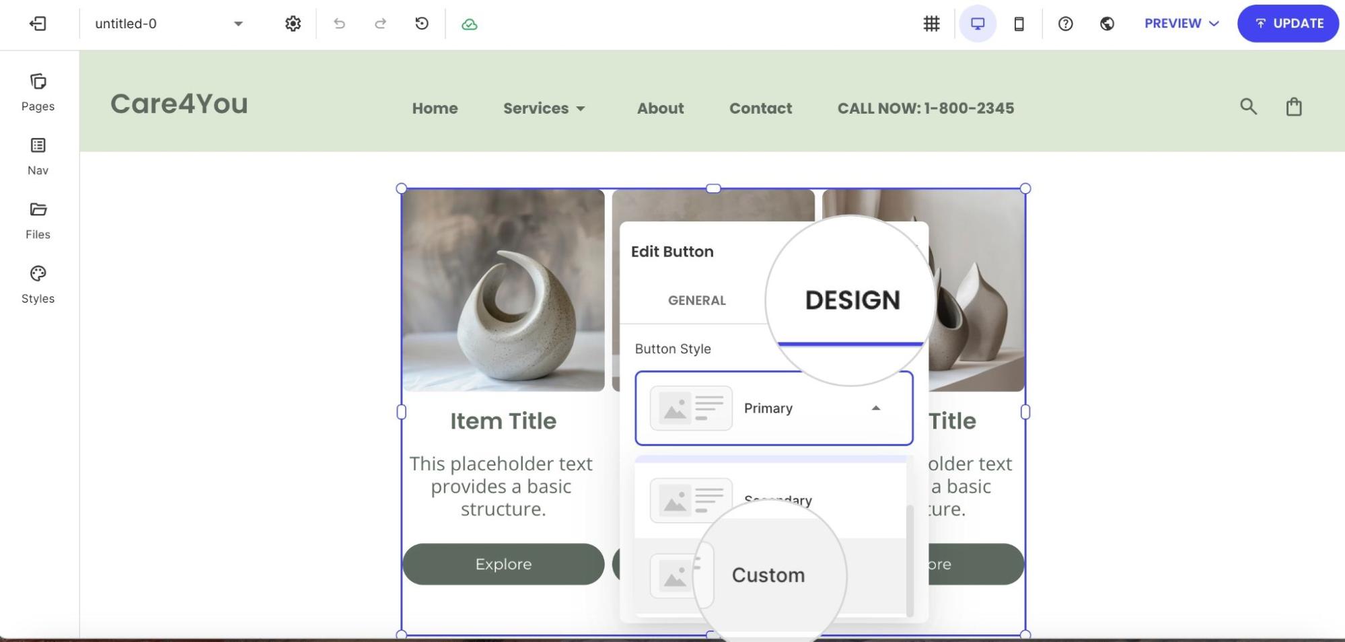The image size is (1345, 642).
Task: Open the Files panel
Action: pos(38,221)
